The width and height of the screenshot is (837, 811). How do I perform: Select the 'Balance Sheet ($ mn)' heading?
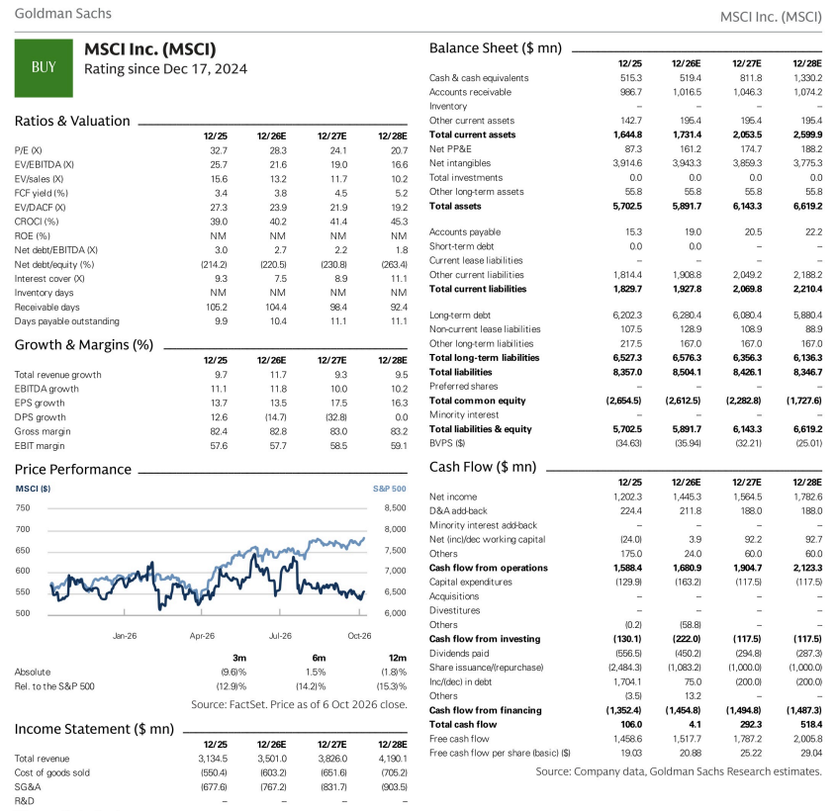(496, 48)
